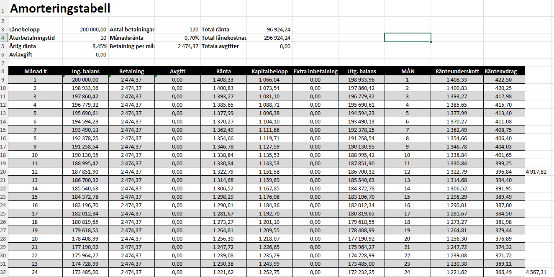Select the Månad # column header cell
This screenshot has width=554, height=277.
35,71
